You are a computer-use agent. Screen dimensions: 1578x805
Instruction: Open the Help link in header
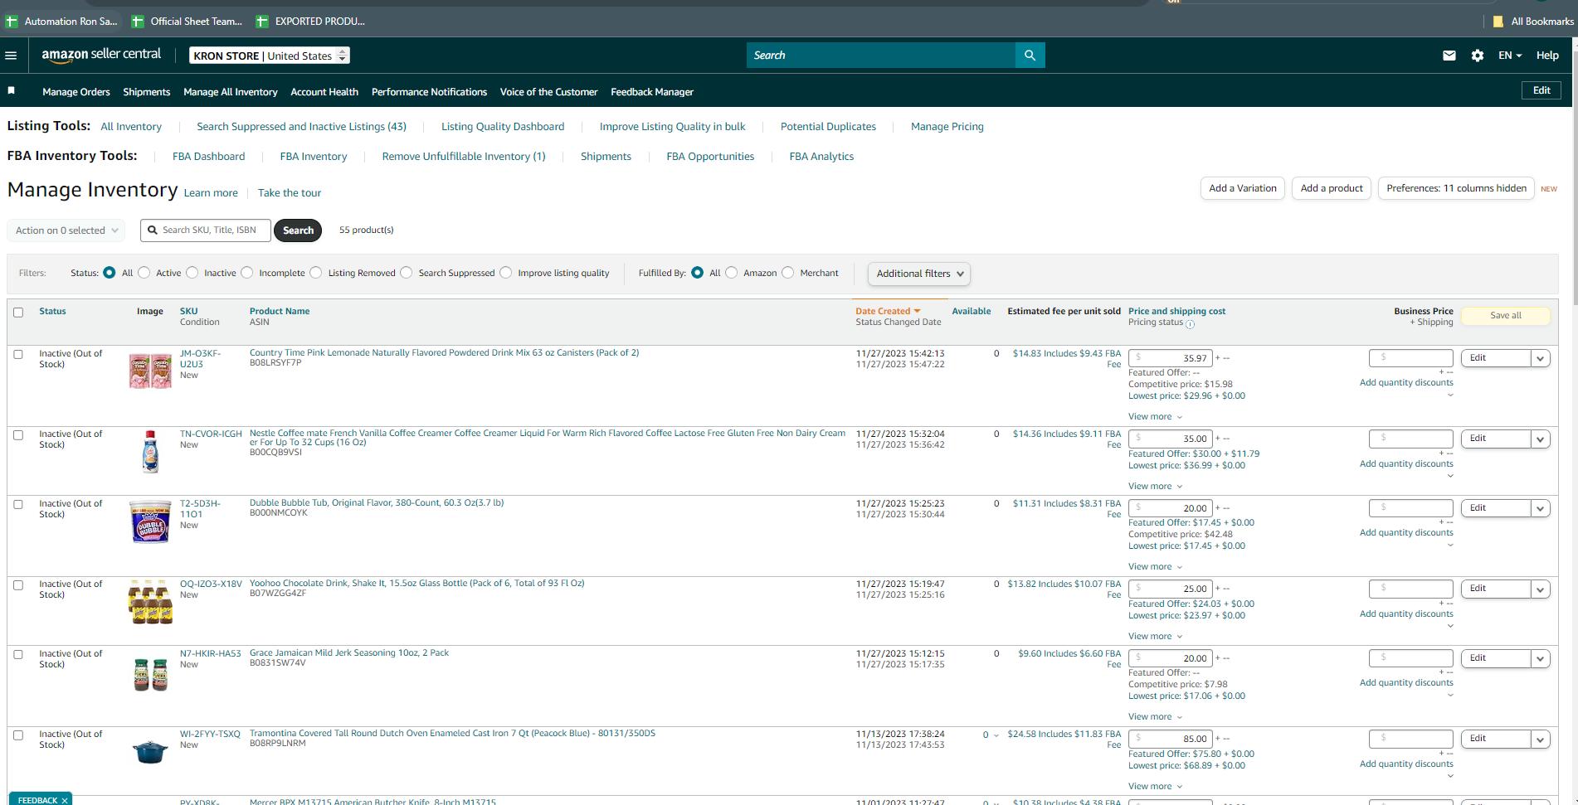point(1547,56)
